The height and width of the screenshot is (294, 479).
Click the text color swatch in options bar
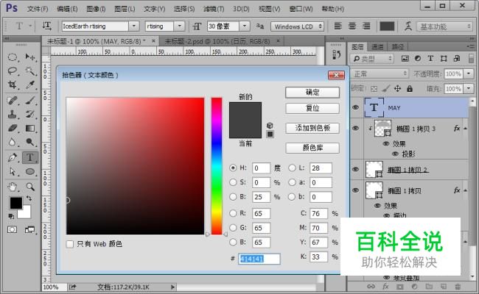click(387, 26)
